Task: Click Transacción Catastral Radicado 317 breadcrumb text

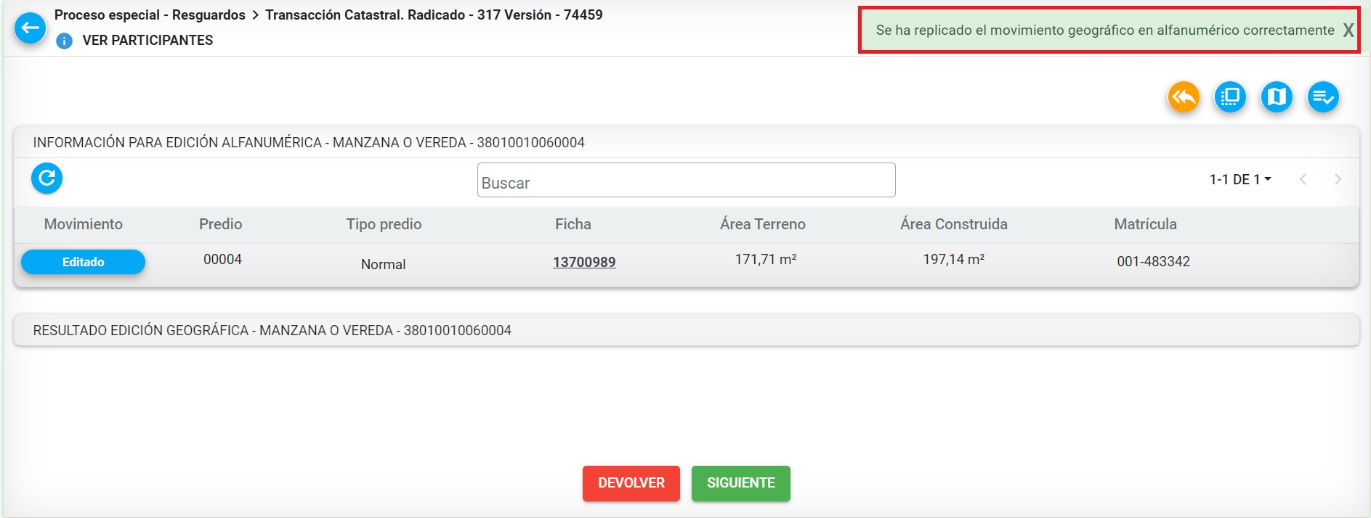Action: [434, 15]
